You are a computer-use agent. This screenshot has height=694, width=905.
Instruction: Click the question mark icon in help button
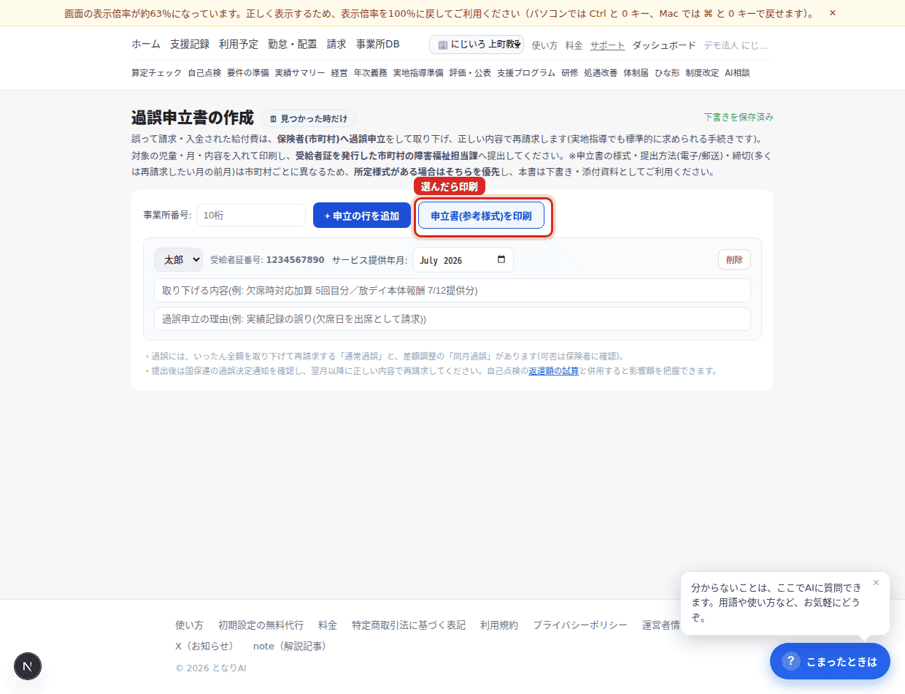point(790,661)
